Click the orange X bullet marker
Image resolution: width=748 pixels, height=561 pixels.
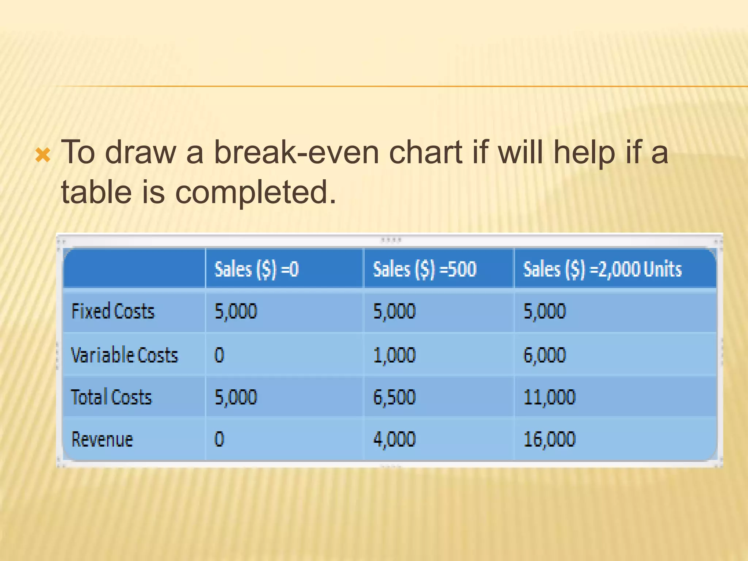(43, 155)
